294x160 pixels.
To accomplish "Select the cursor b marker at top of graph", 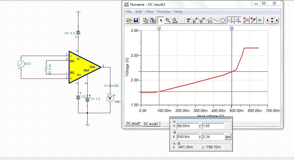I will click(x=232, y=29).
